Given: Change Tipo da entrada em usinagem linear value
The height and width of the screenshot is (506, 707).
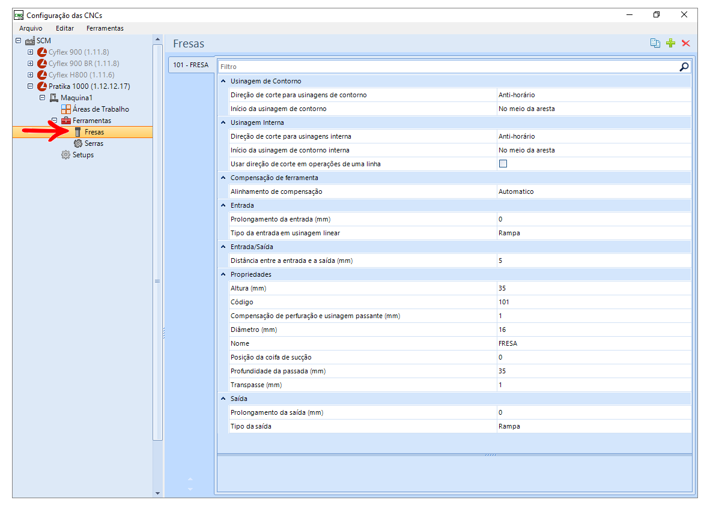Looking at the screenshot, I should [594, 233].
